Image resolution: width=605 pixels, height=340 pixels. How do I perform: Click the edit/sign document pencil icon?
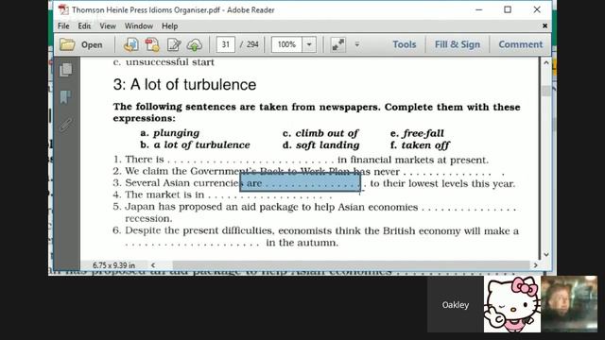coord(174,44)
